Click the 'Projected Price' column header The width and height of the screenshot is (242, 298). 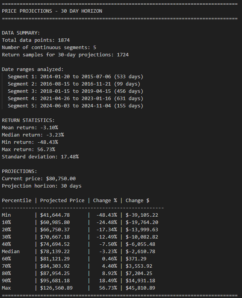click(62, 201)
